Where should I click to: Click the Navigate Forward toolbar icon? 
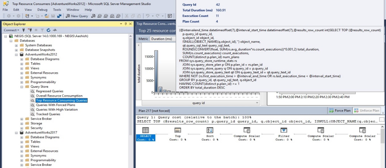tap(18, 16)
